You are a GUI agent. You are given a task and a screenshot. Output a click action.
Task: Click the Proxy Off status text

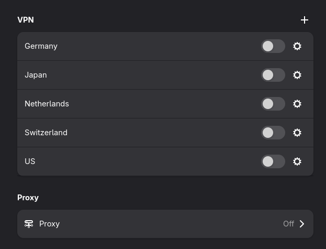coord(288,224)
